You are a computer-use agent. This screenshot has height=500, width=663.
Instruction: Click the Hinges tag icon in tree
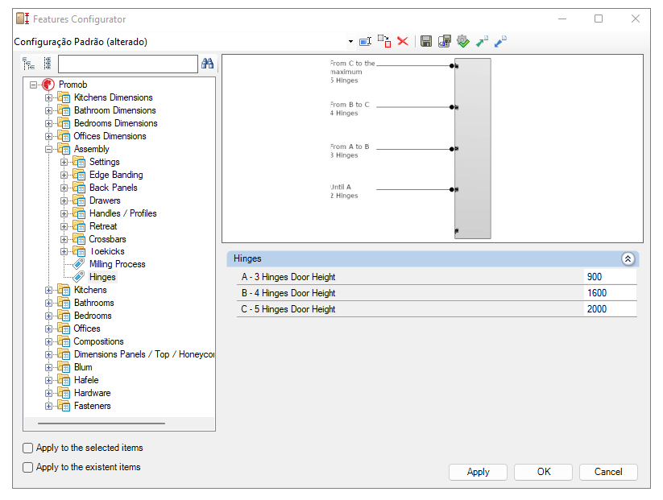coord(79,277)
